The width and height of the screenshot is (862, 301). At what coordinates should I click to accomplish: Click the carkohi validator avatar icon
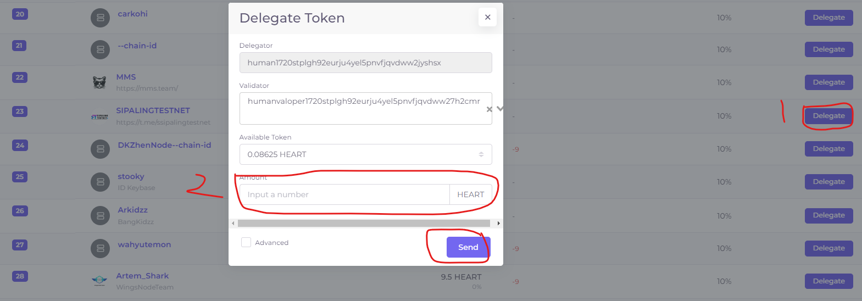[x=100, y=18]
